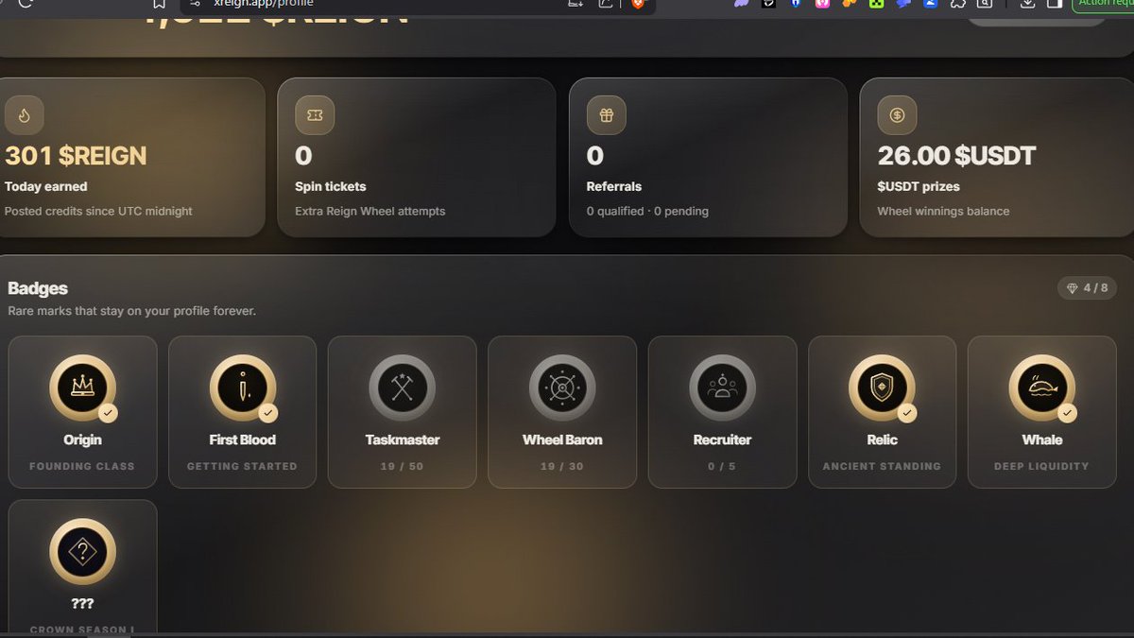Screen dimensions: 1134x638
Task: Click the checkmark on the Whale badge
Action: tap(1067, 413)
